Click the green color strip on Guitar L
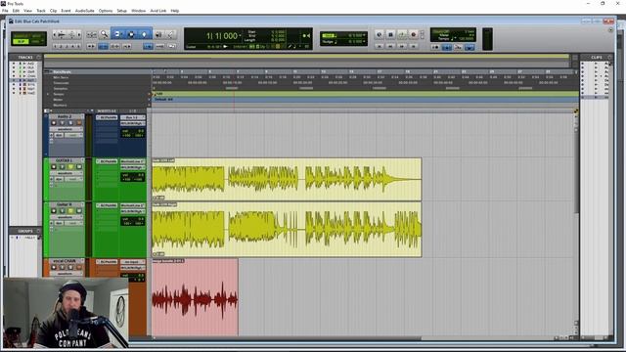The image size is (626, 352). point(46,179)
